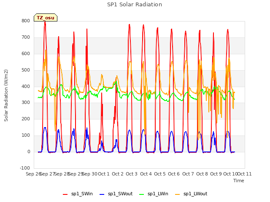Click the 0 y-axis tick label
The height and width of the screenshot is (202, 270).
(x=29, y=152)
